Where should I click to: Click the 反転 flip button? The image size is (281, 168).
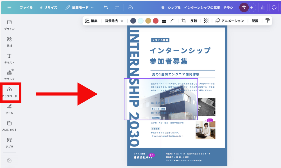click(x=194, y=21)
